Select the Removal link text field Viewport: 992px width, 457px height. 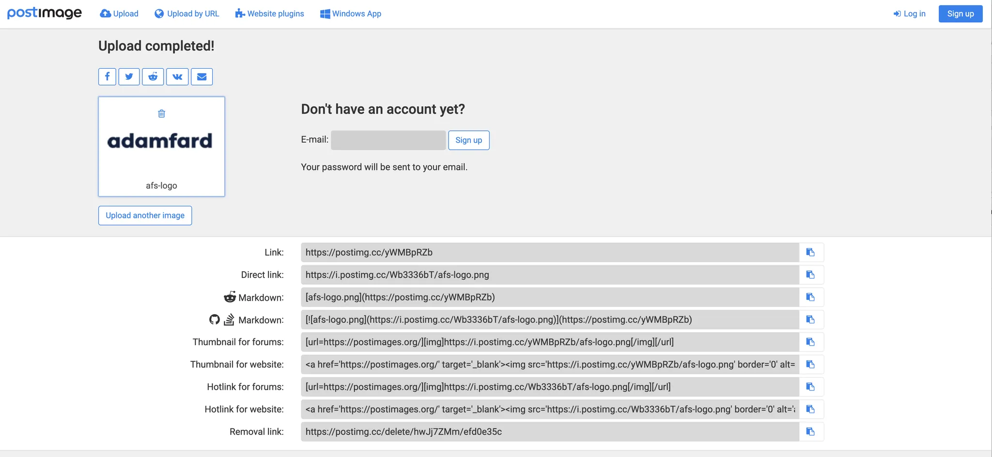550,431
